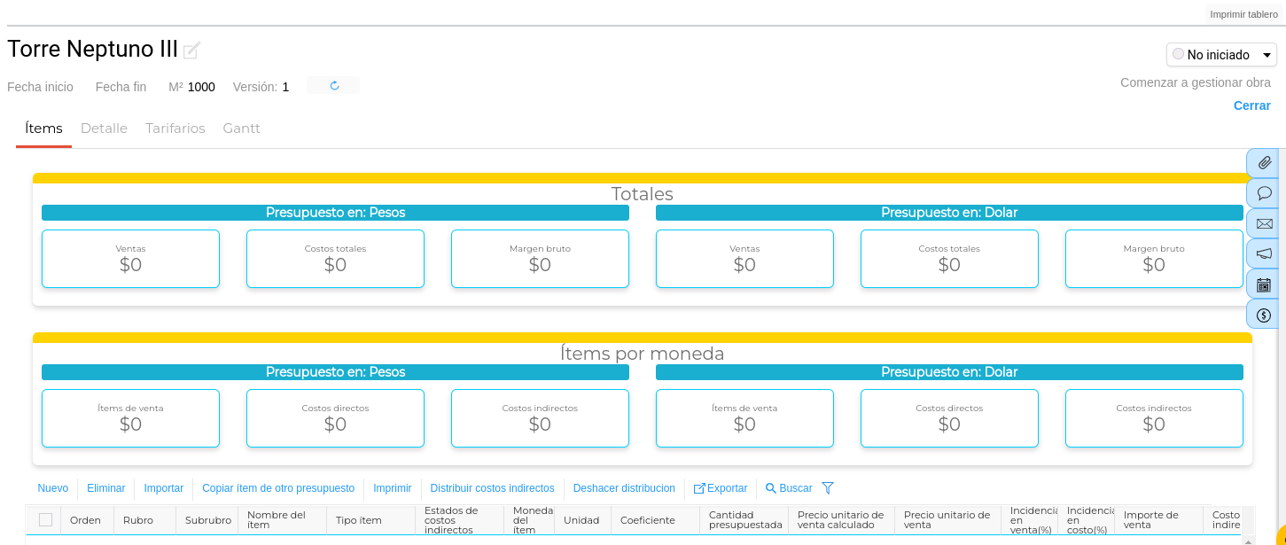This screenshot has width=1286, height=545.
Task: Click the Comenzar a gestionar obra link
Action: [1196, 82]
